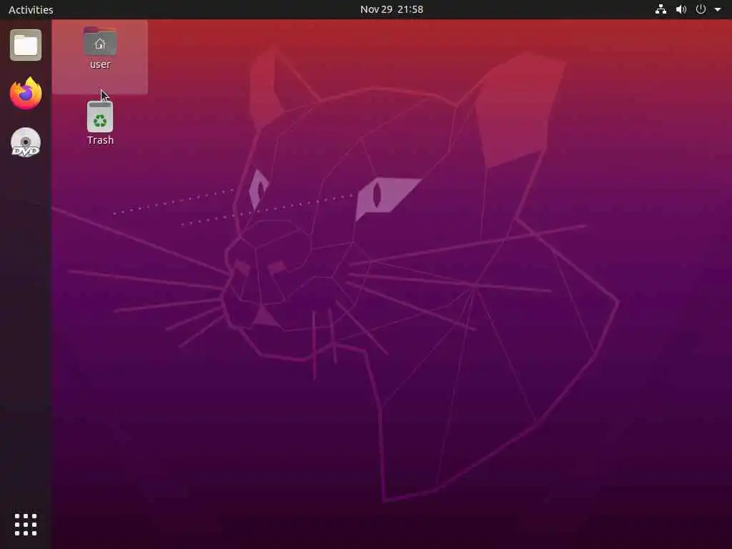Open the DVD disc icon in dock
Screen dimensions: 732x549
click(x=26, y=142)
